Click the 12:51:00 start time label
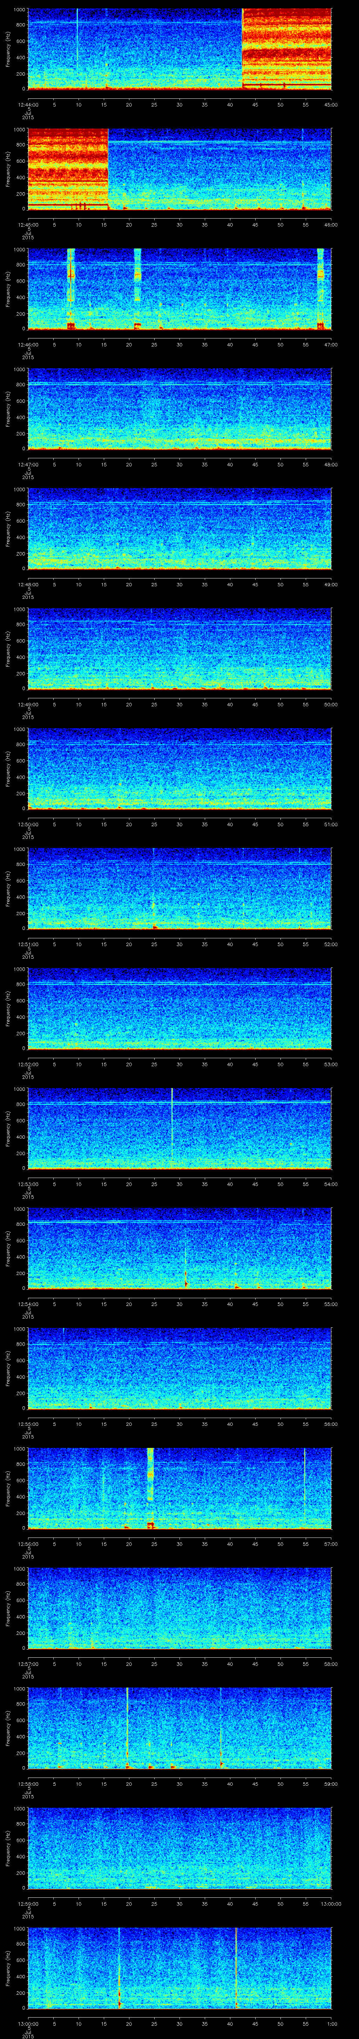The width and height of the screenshot is (359, 2039). (x=28, y=944)
